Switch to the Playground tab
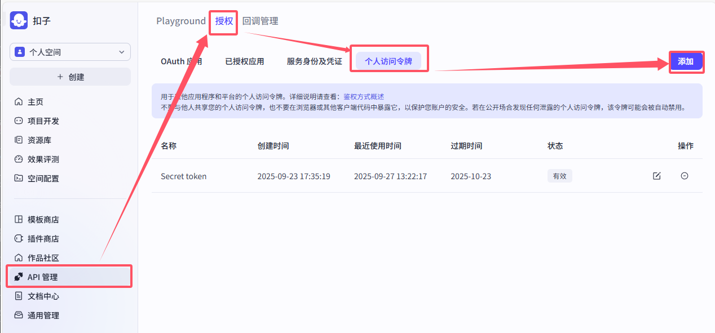Viewport: 715px width, 333px height. click(180, 21)
